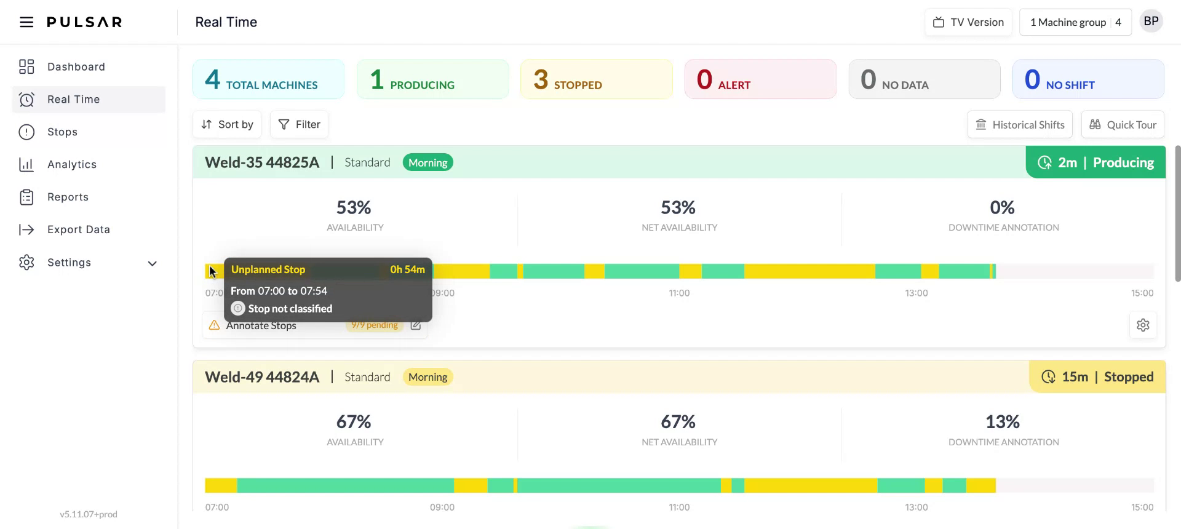This screenshot has width=1181, height=529.
Task: Open the Filter options
Action: click(x=300, y=124)
